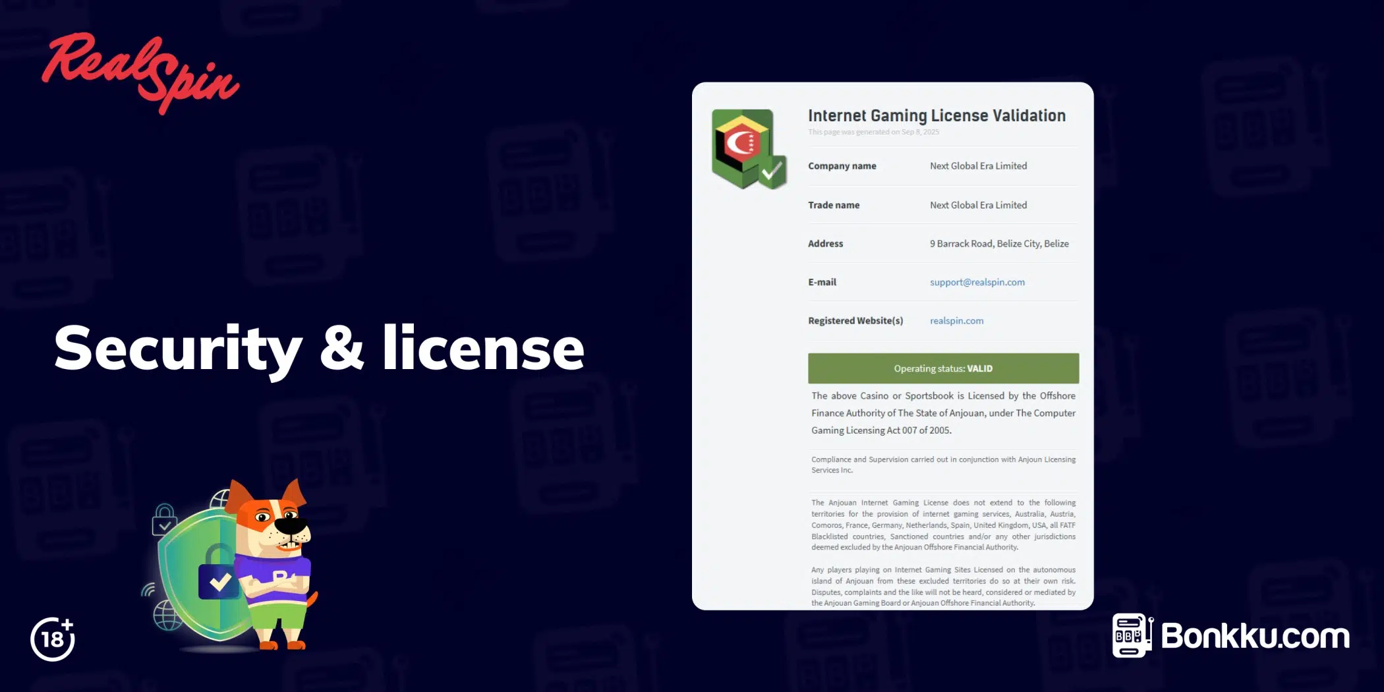Click the globe icon beside the shield
The image size is (1384, 692).
click(167, 616)
